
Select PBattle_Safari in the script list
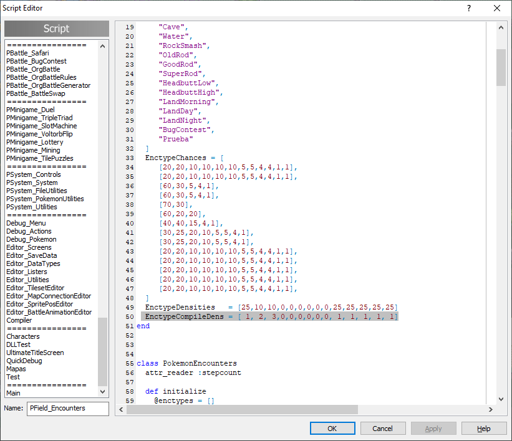click(x=27, y=54)
